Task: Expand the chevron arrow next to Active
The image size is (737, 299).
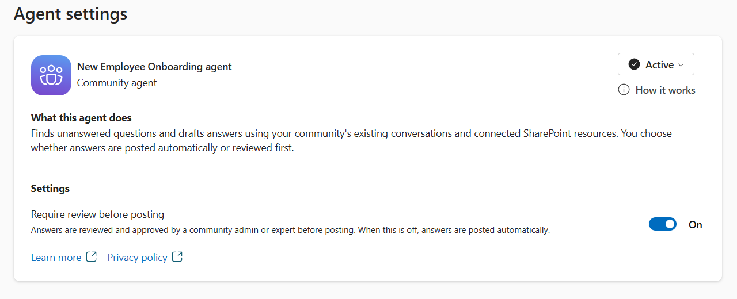Action: [682, 65]
